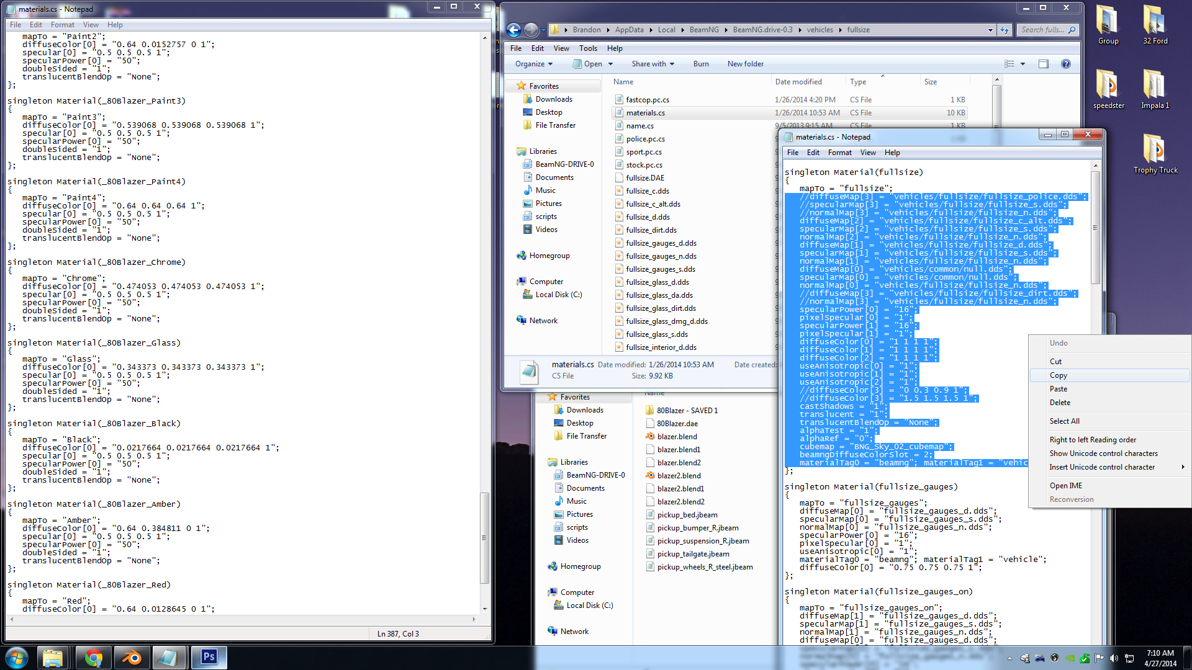Click vehicles in address breadcrumb
The height and width of the screenshot is (670, 1192).
(819, 30)
